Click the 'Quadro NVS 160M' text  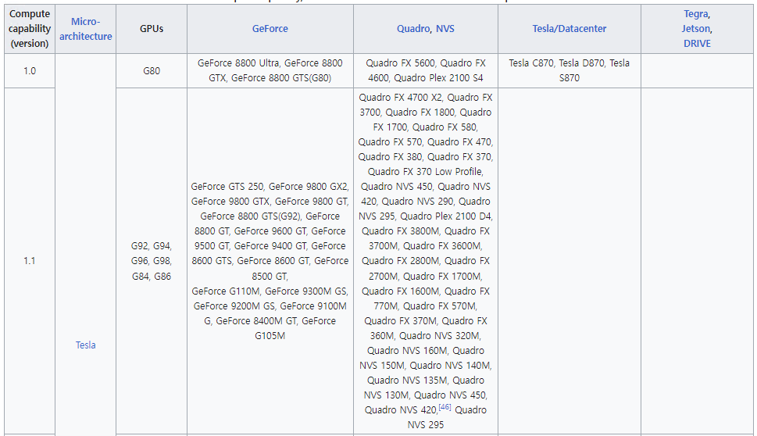point(407,351)
